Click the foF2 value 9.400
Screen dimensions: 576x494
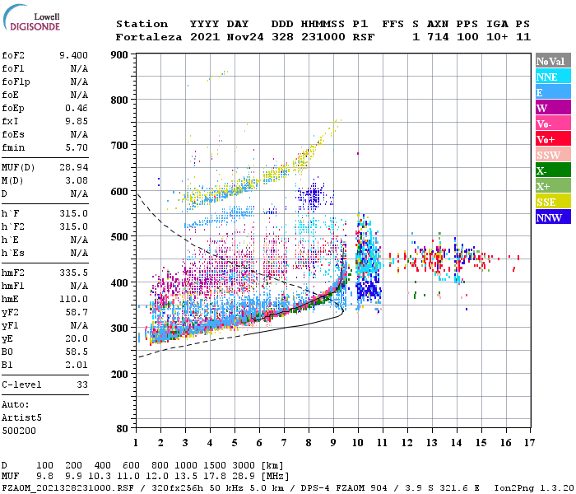click(73, 55)
